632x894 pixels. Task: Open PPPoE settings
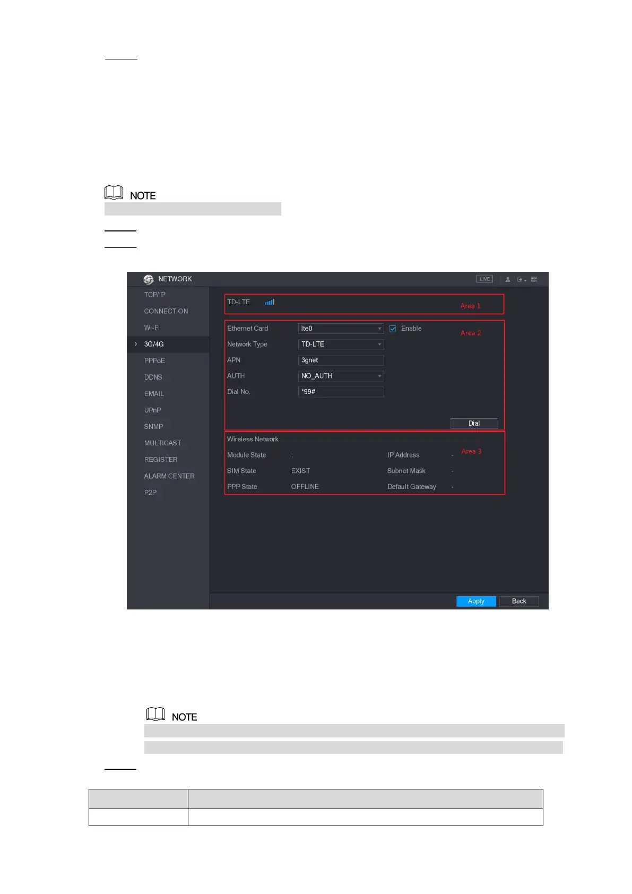coord(154,360)
